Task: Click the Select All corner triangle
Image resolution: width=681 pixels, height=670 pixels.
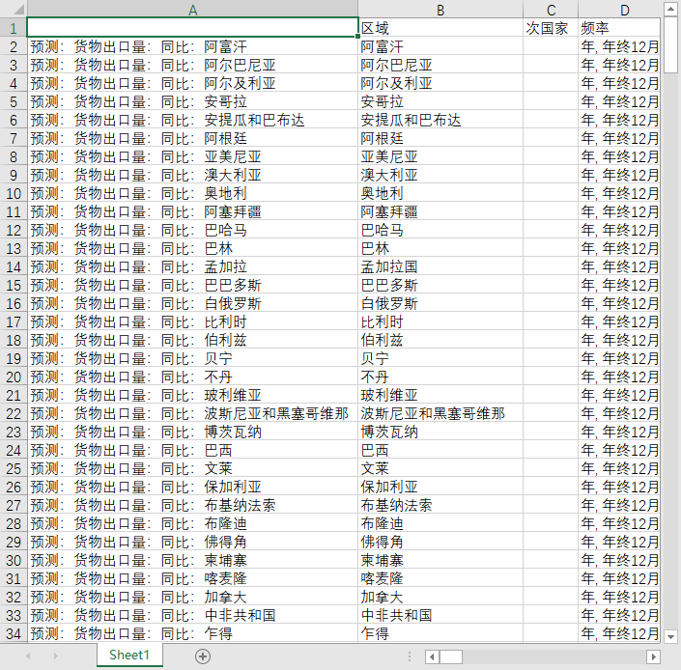Action: 19,10
